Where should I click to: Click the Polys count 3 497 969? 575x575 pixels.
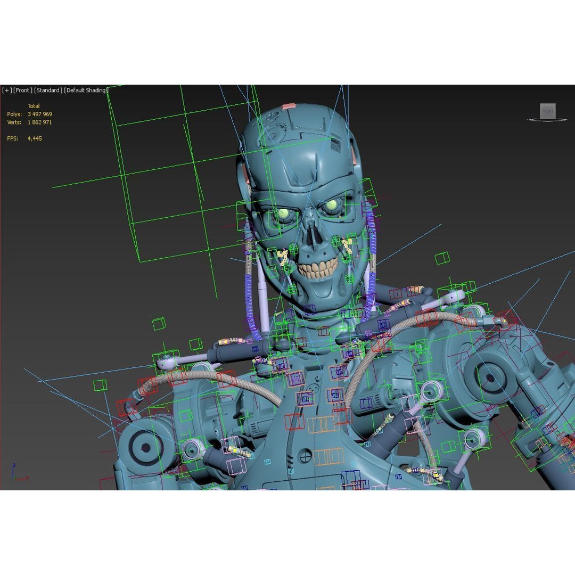pos(39,114)
